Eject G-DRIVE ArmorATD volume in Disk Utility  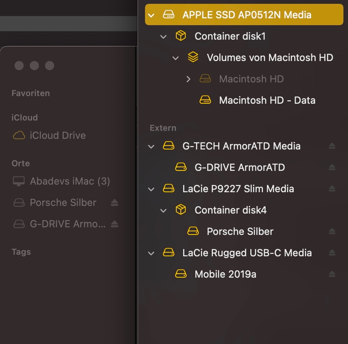click(x=332, y=167)
